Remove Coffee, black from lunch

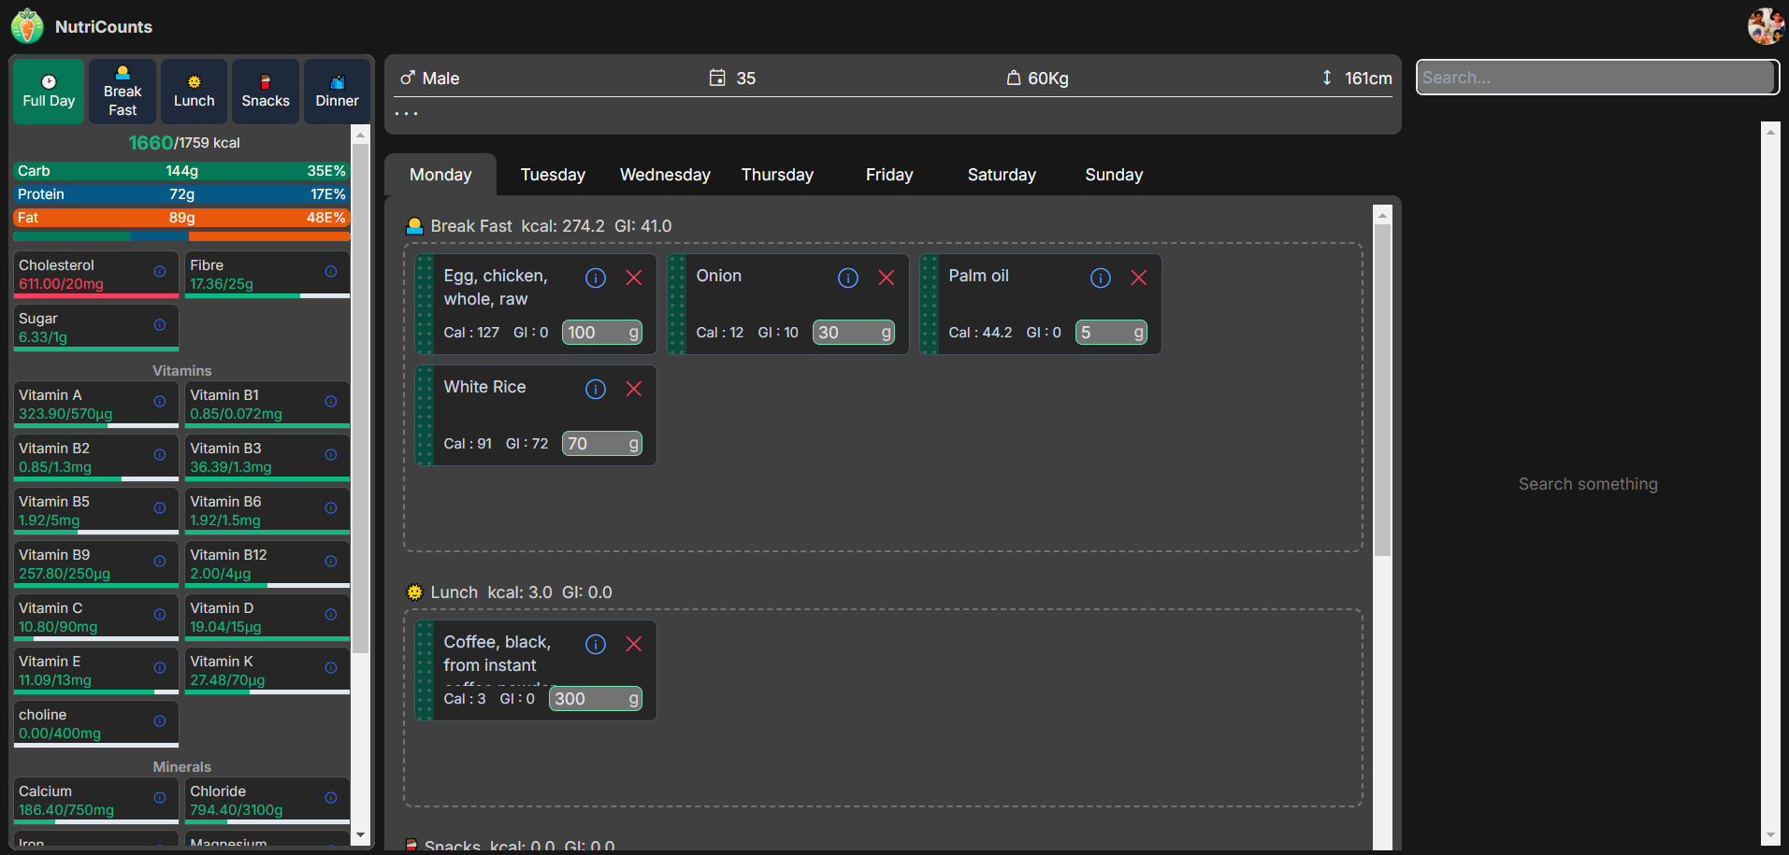point(634,644)
